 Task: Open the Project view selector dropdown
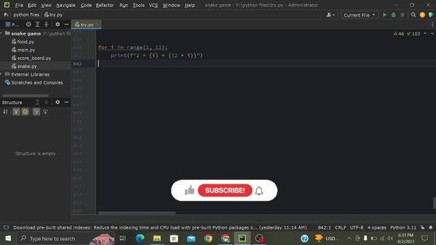(12, 24)
